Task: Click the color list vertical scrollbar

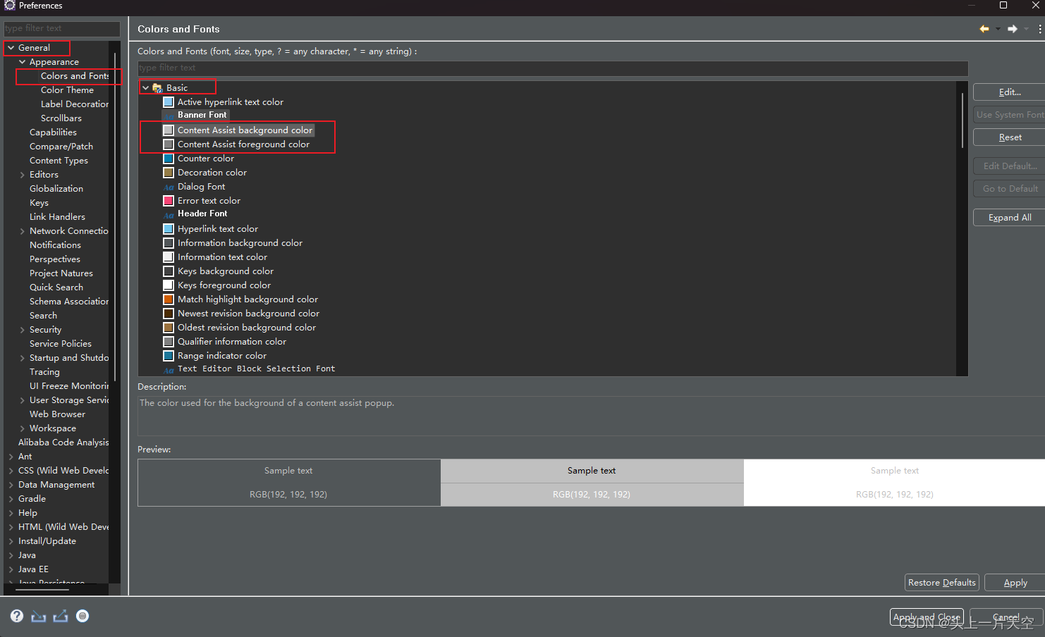Action: pos(962,120)
